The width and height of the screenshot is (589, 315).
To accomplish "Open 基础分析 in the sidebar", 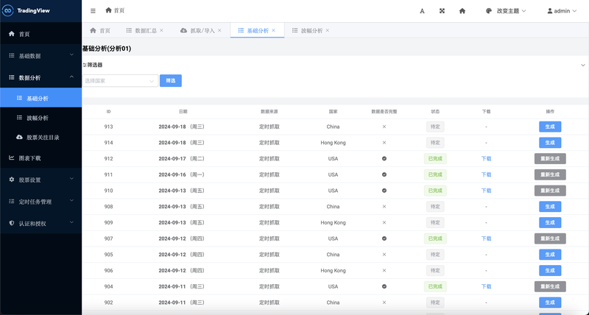I will coord(41,98).
